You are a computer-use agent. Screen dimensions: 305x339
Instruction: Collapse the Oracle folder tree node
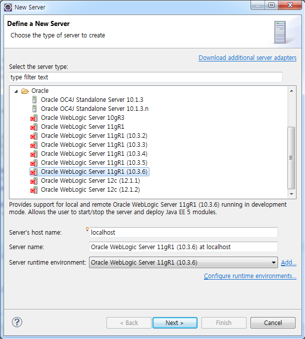click(x=16, y=91)
